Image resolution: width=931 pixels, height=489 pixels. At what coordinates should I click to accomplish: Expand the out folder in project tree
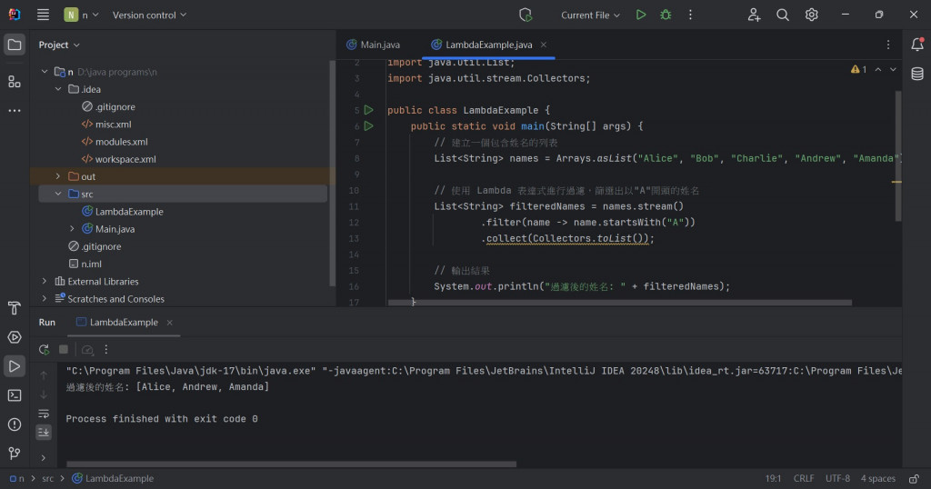[58, 176]
